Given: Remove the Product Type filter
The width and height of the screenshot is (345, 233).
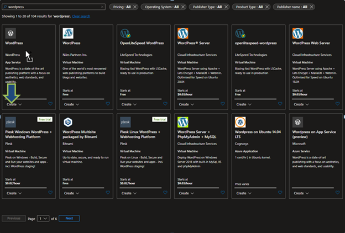Looking at the screenshot, I should [267, 7].
